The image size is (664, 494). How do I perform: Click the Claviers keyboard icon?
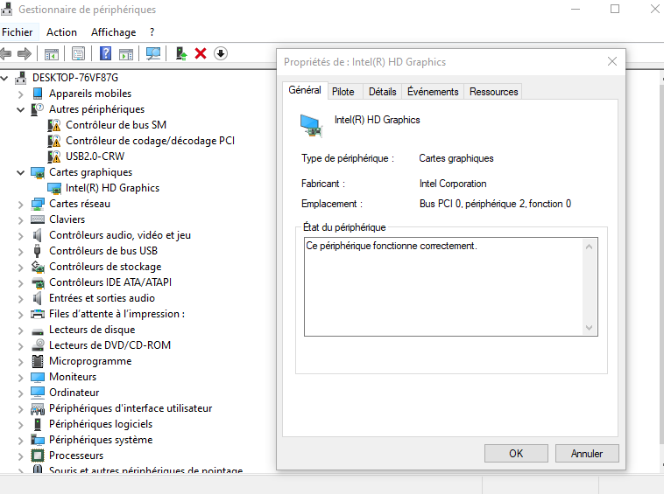[x=38, y=219]
